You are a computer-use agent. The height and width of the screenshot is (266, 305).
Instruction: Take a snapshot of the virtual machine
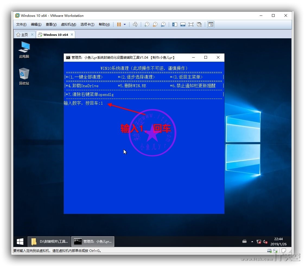click(147, 24)
